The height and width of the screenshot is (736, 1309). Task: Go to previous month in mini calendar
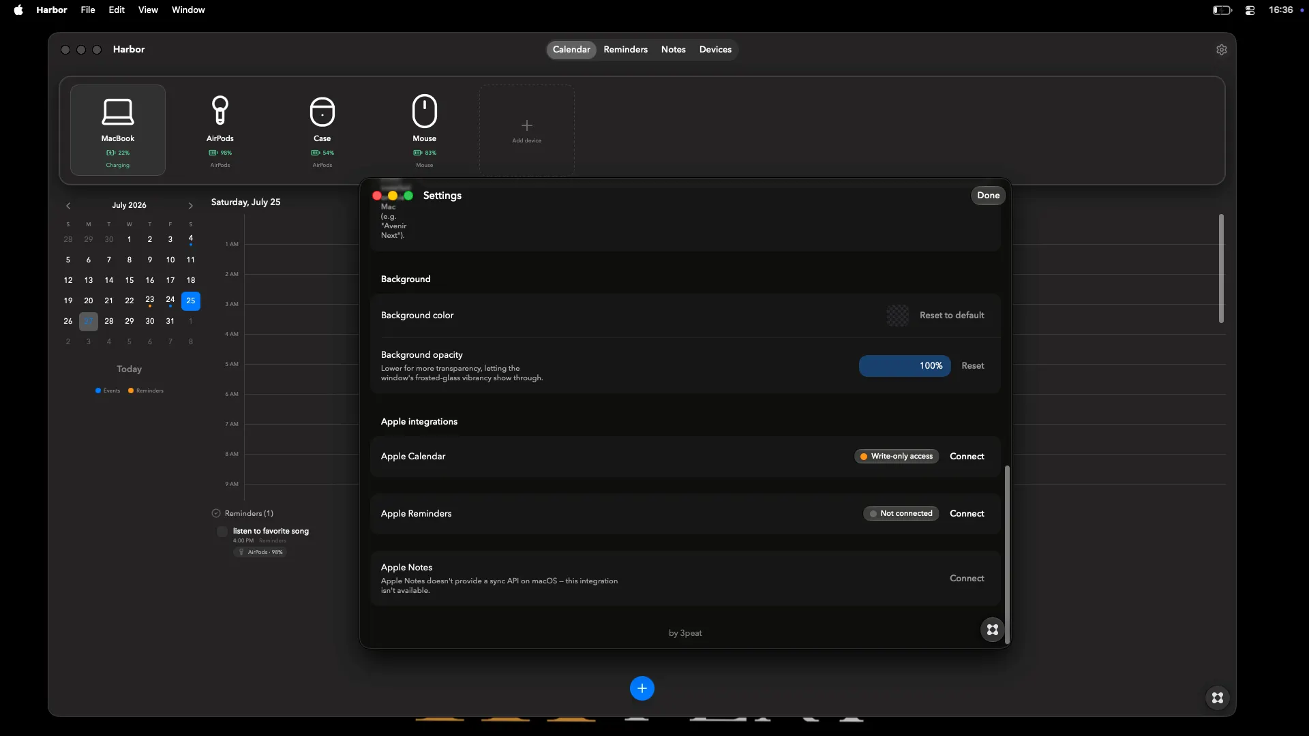point(68,206)
